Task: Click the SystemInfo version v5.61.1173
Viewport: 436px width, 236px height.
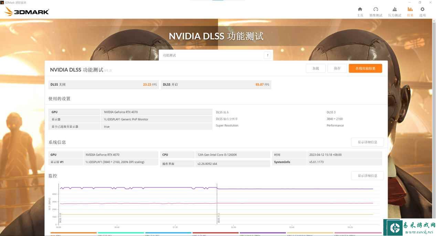Action: (x=317, y=162)
